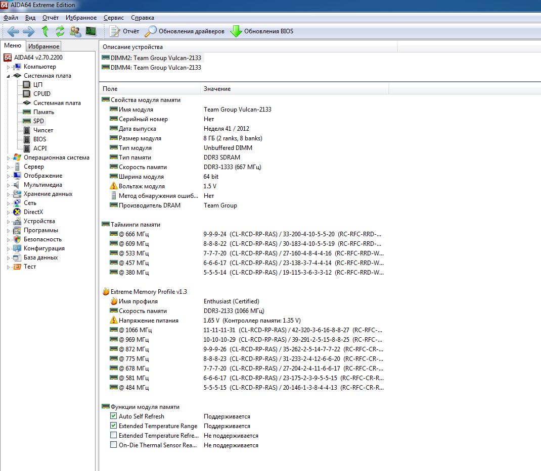541x471 pixels.
Task: Click the Конфигурация tree icon
Action: (17, 248)
